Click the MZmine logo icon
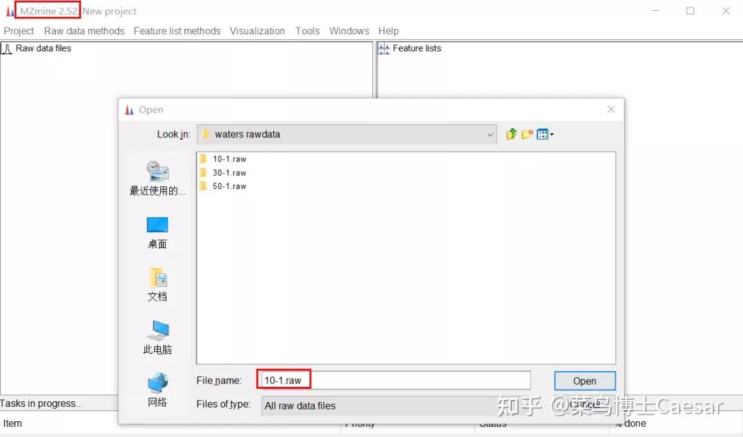This screenshot has height=437, width=743. (x=9, y=10)
